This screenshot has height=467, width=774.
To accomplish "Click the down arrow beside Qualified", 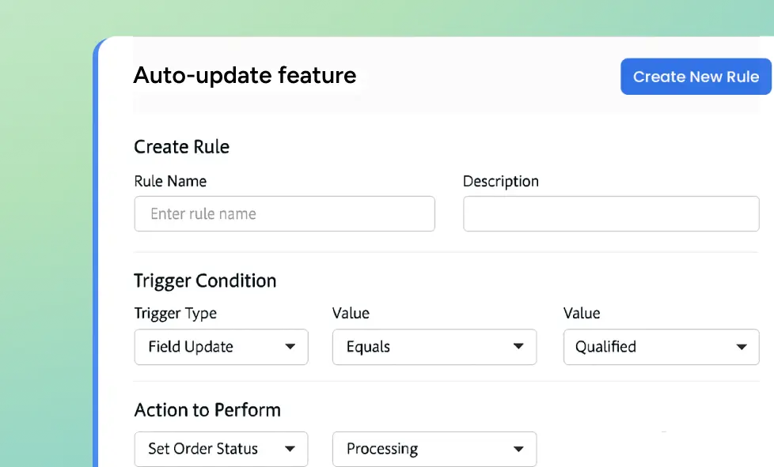I will click(x=742, y=347).
